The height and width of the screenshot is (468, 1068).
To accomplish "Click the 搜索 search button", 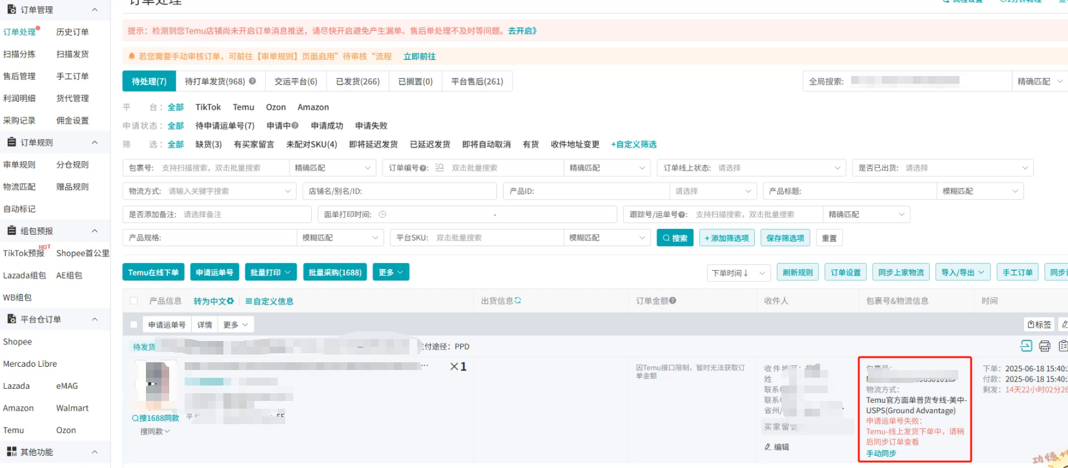I will coord(674,238).
